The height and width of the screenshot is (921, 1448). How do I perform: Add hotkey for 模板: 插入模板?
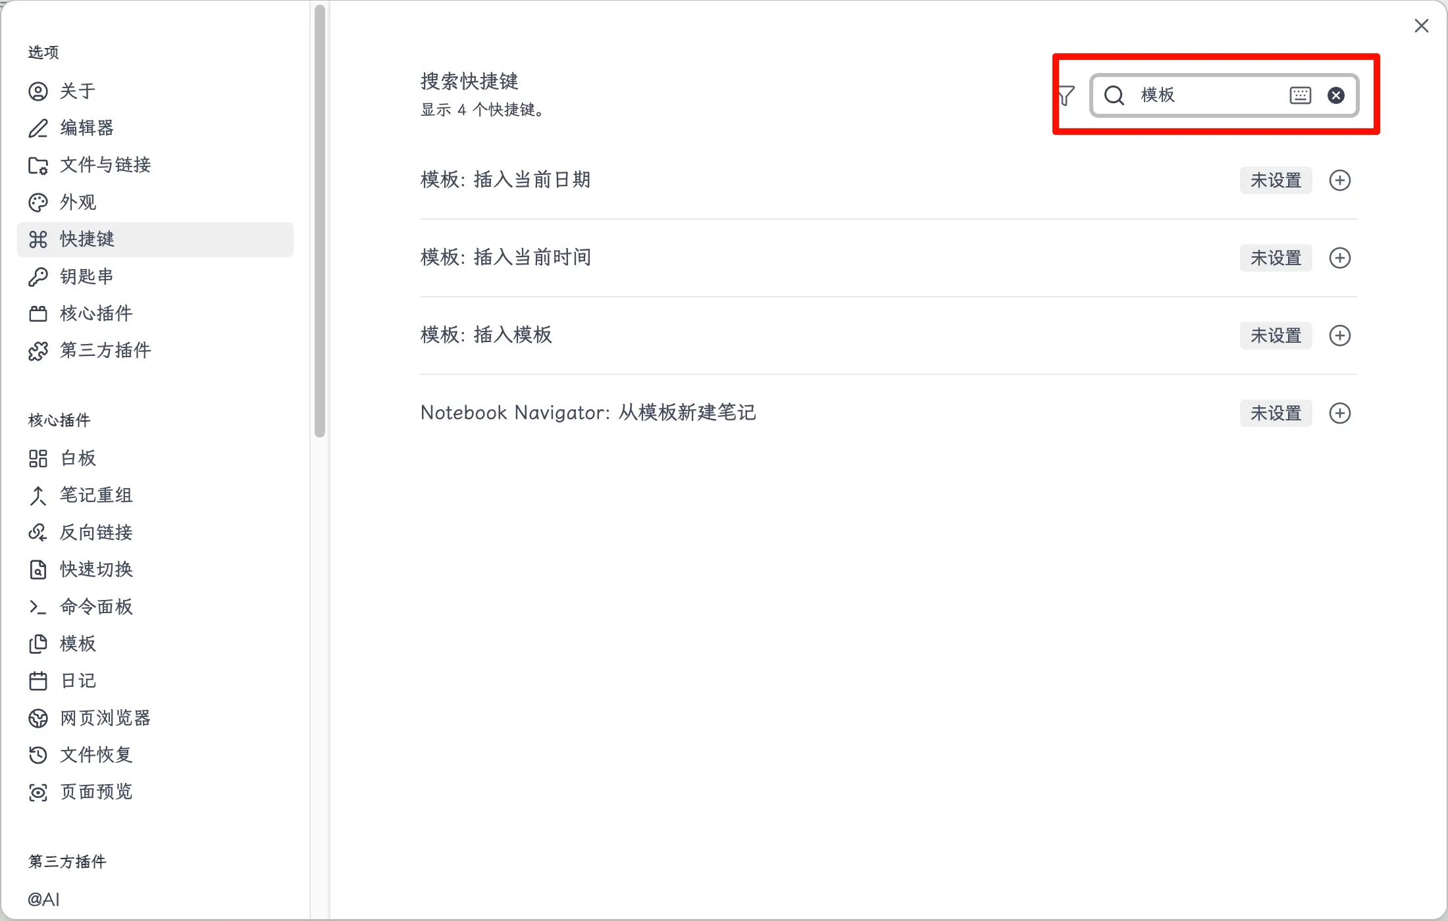pyautogui.click(x=1339, y=336)
